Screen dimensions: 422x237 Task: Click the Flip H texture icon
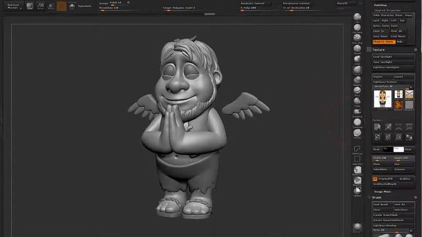[x=377, y=138]
